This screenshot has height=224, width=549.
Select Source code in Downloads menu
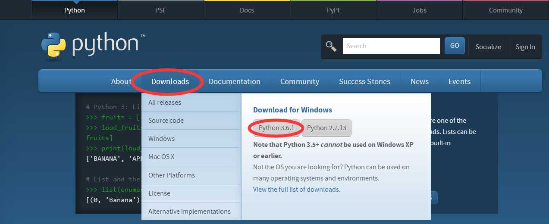pyautogui.click(x=191, y=121)
